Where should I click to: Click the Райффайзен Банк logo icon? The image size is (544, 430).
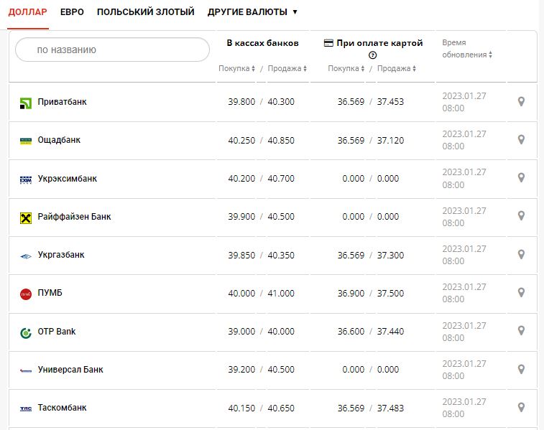(26, 218)
